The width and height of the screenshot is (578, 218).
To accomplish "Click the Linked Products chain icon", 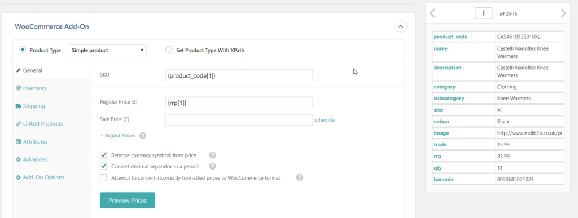I will coord(18,124).
